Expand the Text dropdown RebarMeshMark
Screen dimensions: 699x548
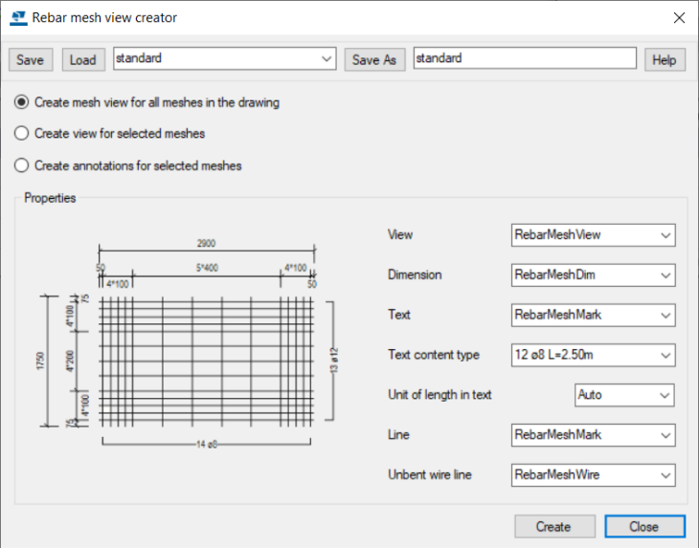pyautogui.click(x=593, y=316)
